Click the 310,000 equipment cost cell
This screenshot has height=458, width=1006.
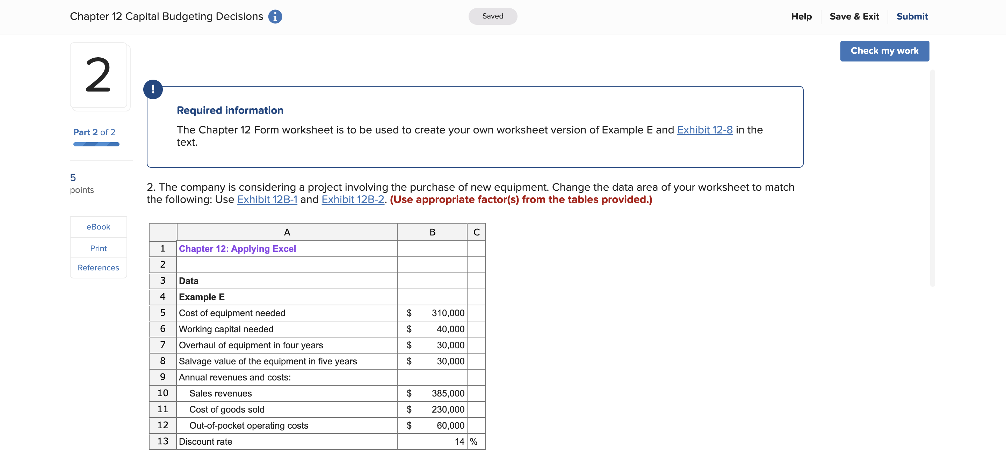pos(432,313)
